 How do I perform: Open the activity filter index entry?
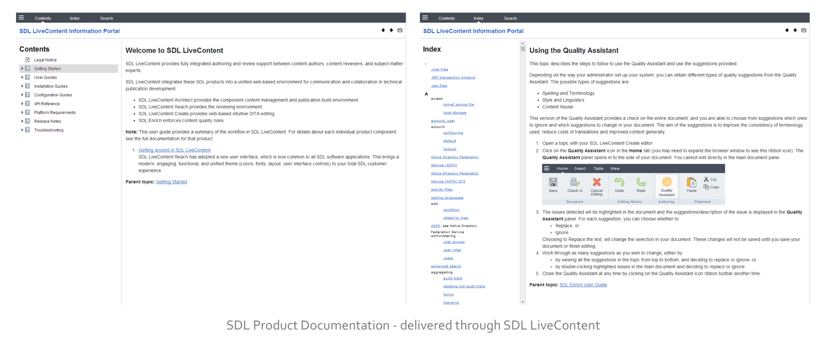pyautogui.click(x=442, y=190)
